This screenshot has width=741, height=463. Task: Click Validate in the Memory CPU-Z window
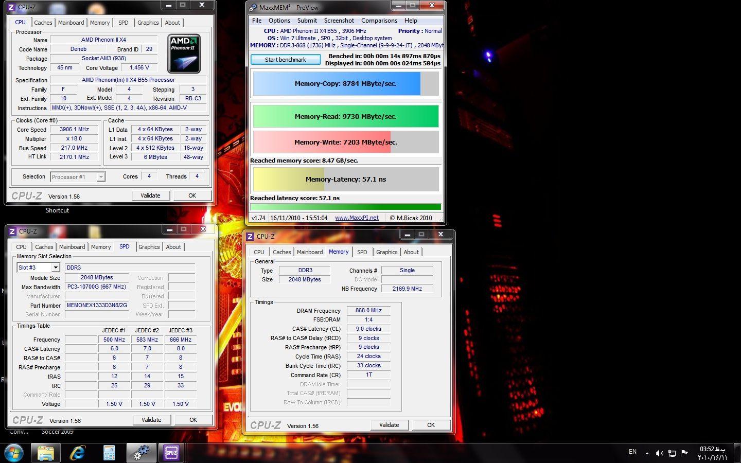tap(389, 425)
